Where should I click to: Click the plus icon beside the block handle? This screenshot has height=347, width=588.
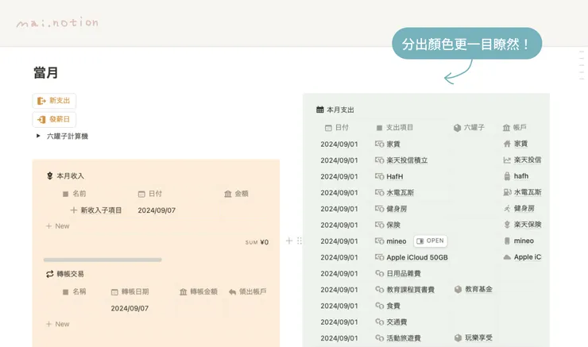pos(288,241)
